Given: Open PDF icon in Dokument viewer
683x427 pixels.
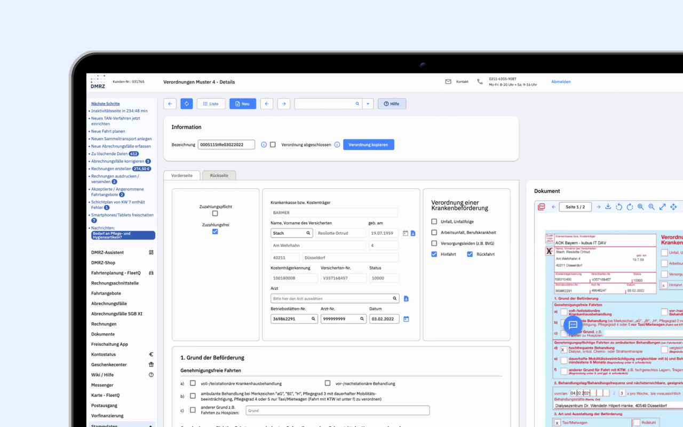Looking at the screenshot, I should [x=542, y=207].
